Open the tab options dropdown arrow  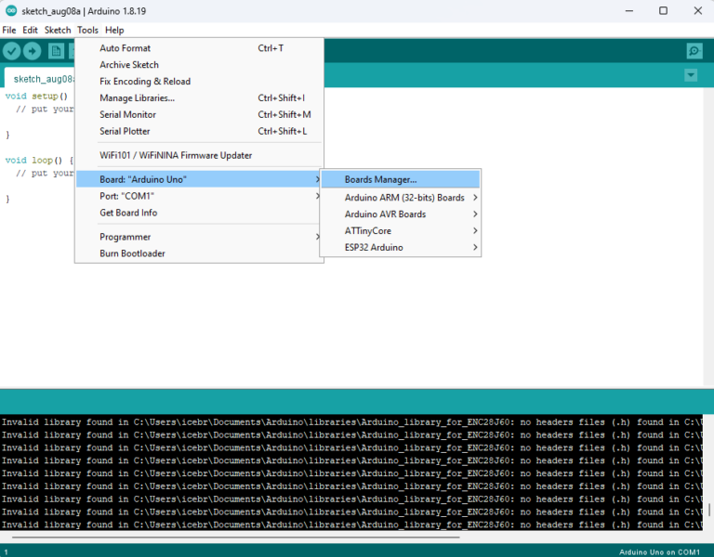pyautogui.click(x=690, y=75)
